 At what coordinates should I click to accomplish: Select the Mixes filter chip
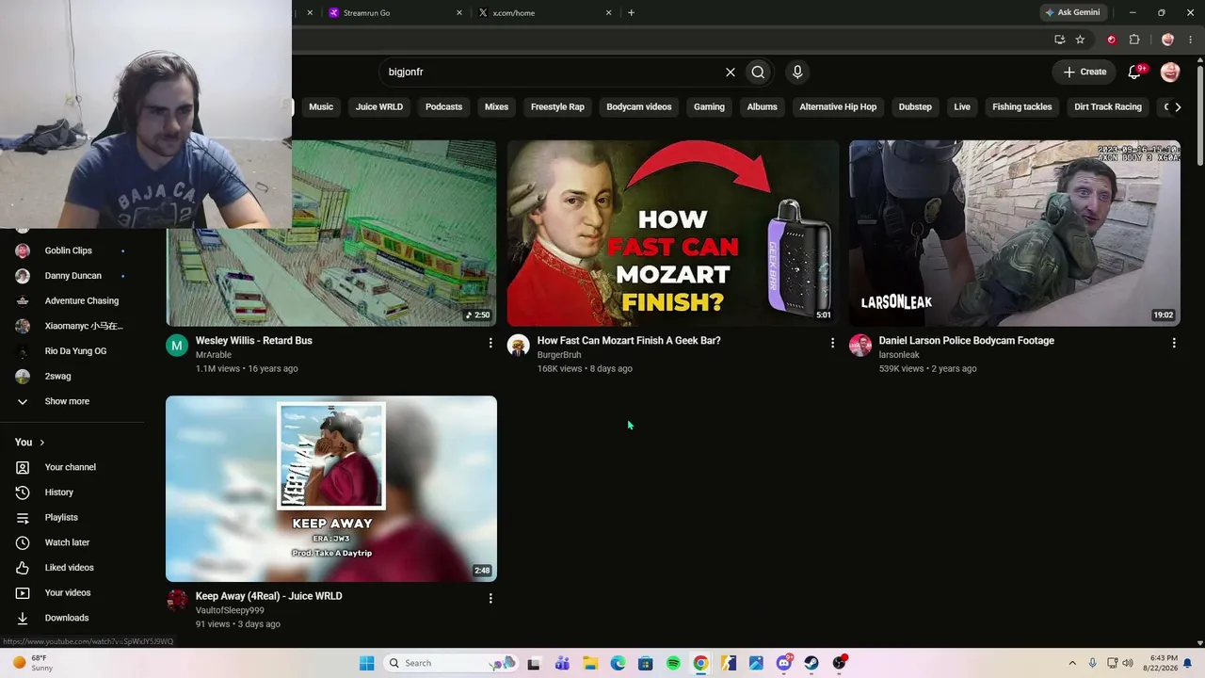click(x=496, y=107)
